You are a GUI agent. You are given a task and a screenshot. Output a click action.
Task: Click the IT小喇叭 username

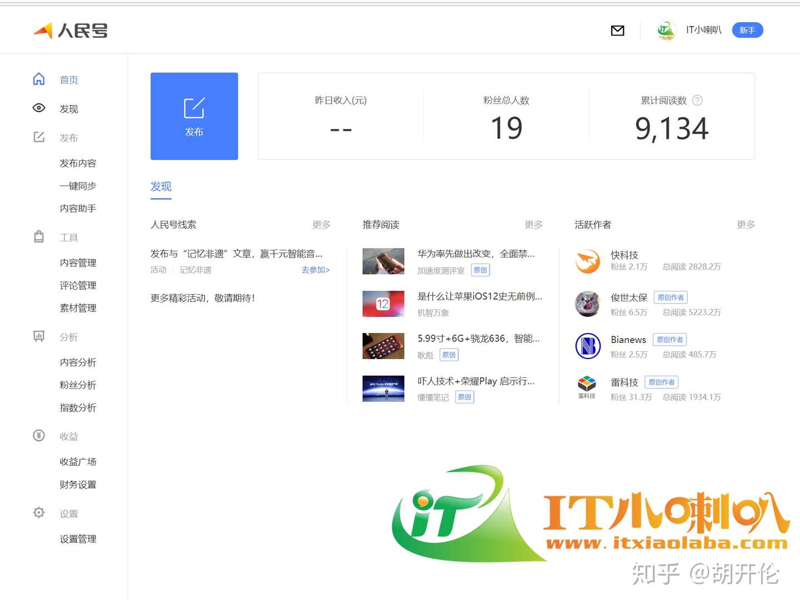click(x=704, y=30)
